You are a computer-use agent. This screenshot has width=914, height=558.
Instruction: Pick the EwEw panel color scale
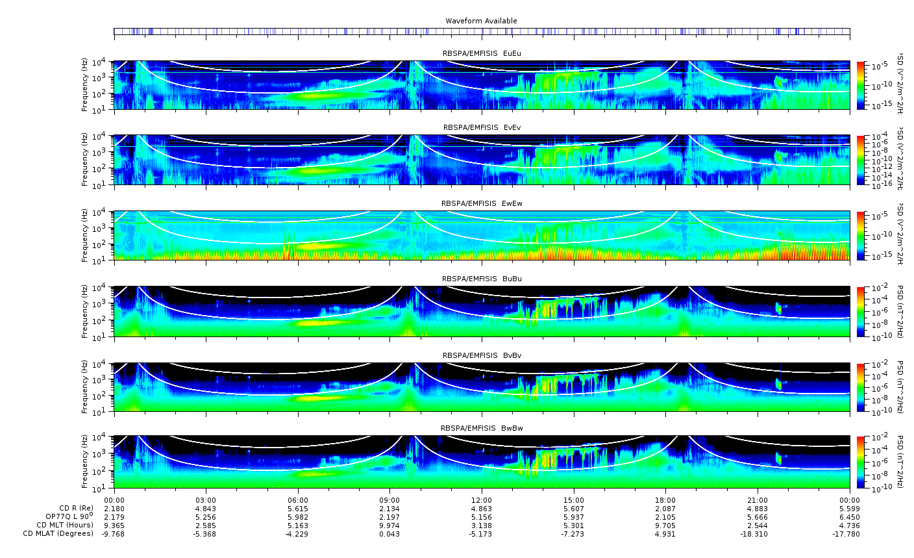click(x=861, y=236)
